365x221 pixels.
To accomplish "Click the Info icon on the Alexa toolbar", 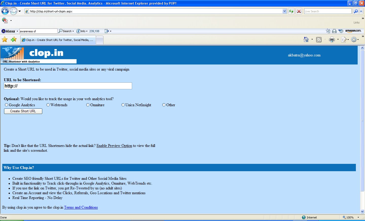I will point(79,31).
